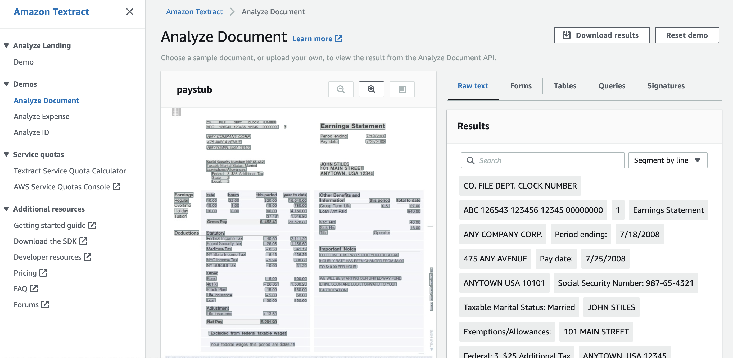Collapse the Additional resources section
This screenshot has height=358, width=733.
[6, 209]
